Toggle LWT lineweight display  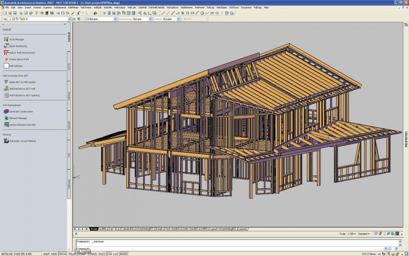coord(116,254)
